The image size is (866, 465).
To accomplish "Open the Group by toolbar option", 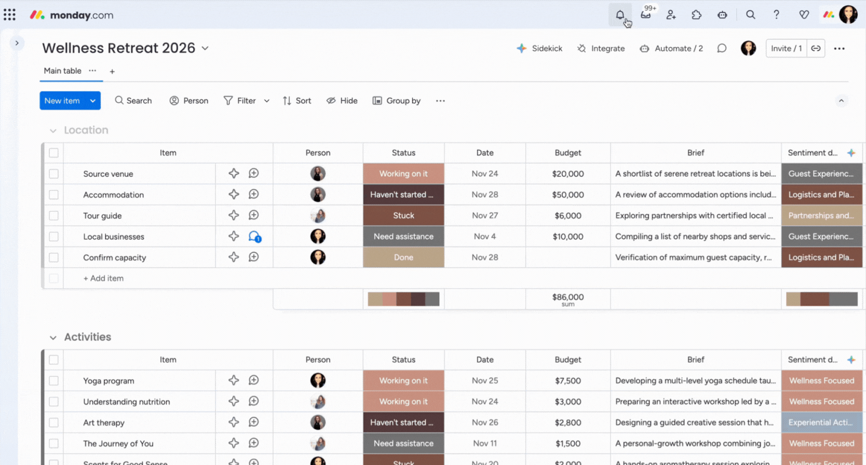I will (x=397, y=101).
